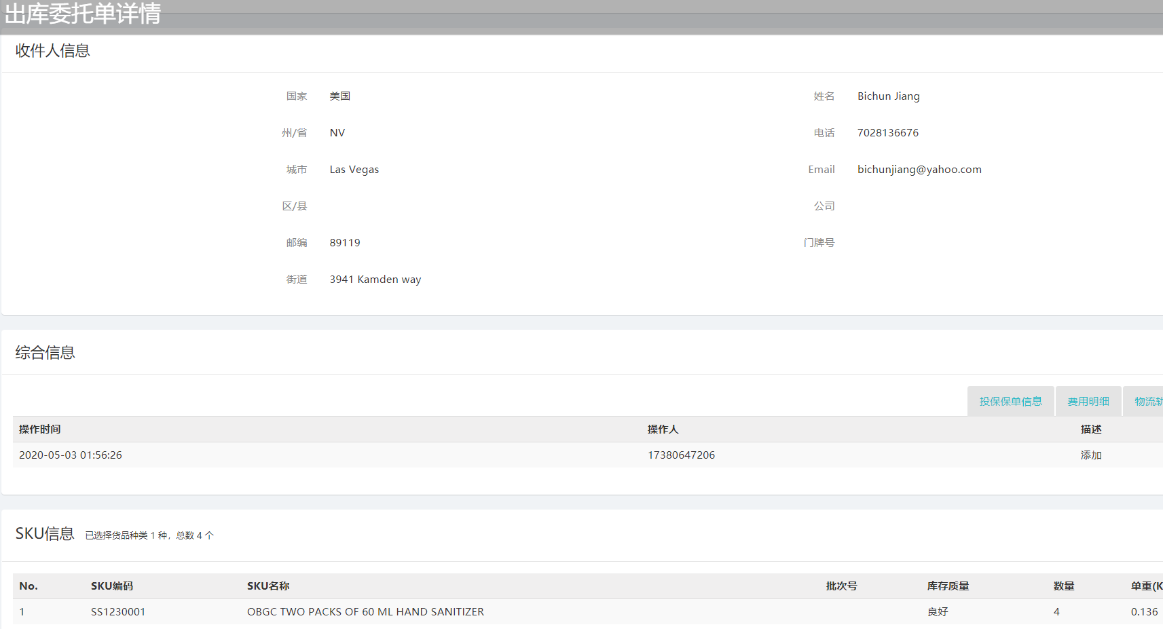Viewport: 1163px width, 629px height.
Task: Click the OBGC hand sanitizer SKU name
Action: pyautogui.click(x=365, y=612)
